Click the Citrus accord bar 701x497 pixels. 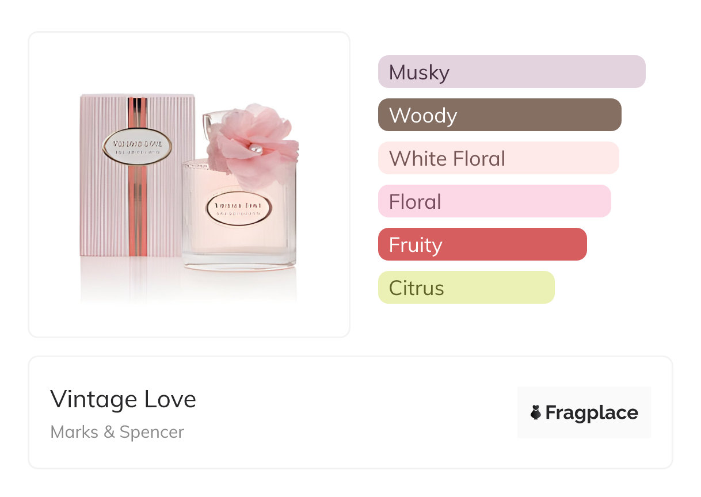coord(466,288)
